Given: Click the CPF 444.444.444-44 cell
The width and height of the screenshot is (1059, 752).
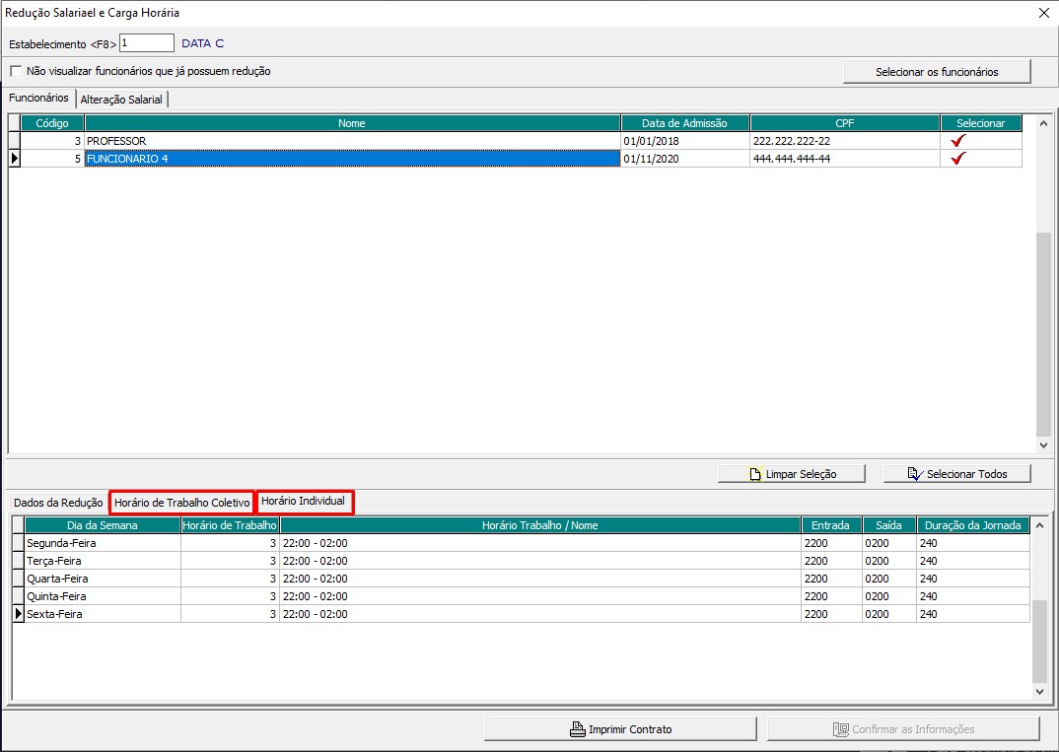Looking at the screenshot, I should pyautogui.click(x=845, y=158).
